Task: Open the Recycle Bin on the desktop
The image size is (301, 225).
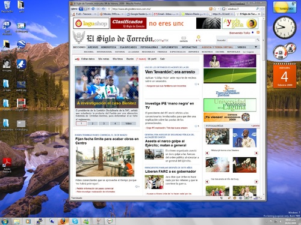Action: 7,7
